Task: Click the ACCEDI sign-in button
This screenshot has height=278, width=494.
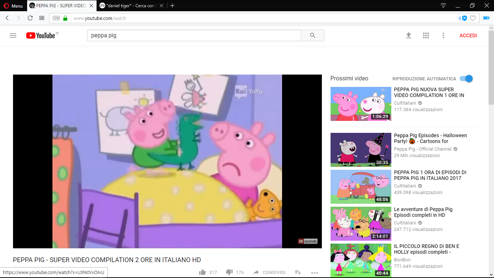Action: click(x=468, y=35)
